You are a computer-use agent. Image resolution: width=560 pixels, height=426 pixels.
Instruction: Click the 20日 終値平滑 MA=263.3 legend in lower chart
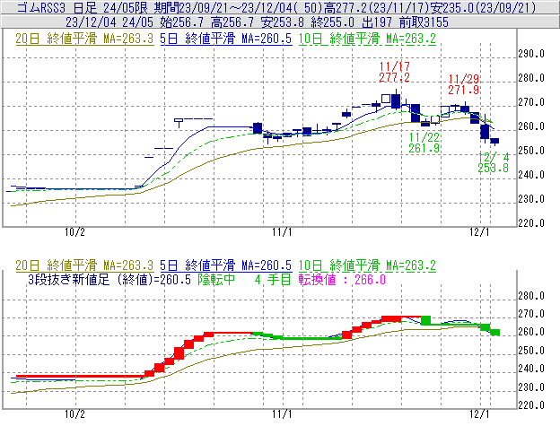[x=84, y=265]
